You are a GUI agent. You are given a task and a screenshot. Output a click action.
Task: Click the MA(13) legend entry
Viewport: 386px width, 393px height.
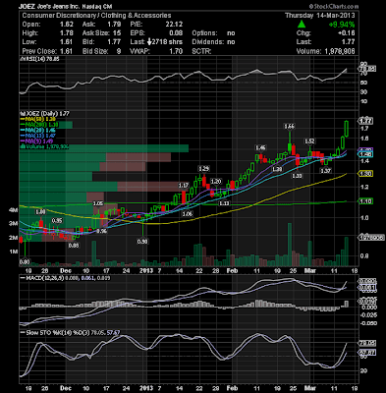[38, 136]
